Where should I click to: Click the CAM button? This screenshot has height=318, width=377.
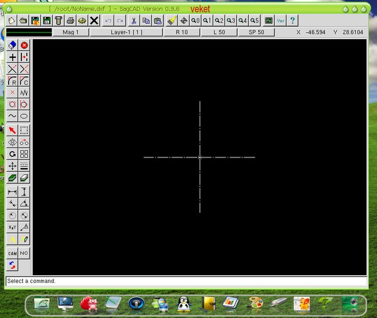point(13,253)
